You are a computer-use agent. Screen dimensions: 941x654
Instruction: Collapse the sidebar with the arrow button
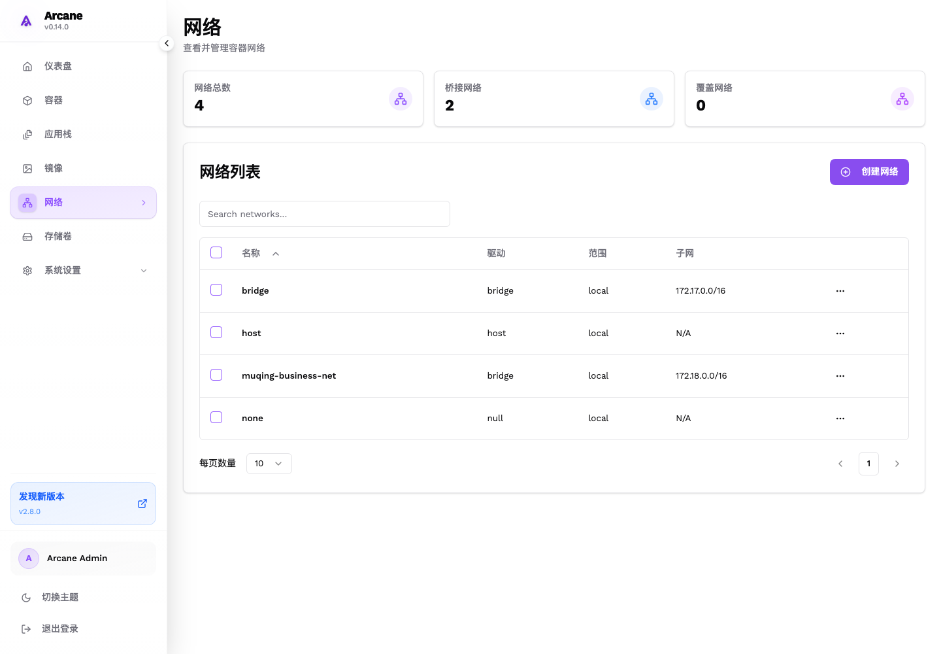[167, 43]
